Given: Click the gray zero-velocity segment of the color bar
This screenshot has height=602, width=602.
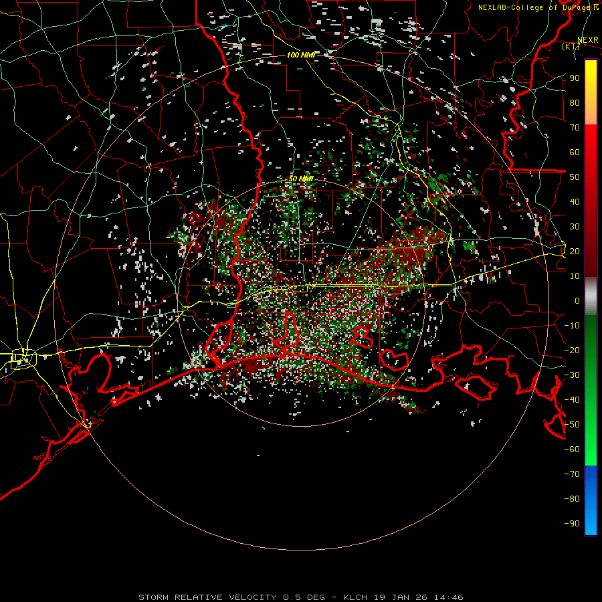Looking at the screenshot, I should [x=591, y=296].
